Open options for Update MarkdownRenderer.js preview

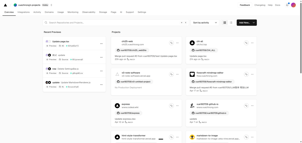[x=101, y=85]
